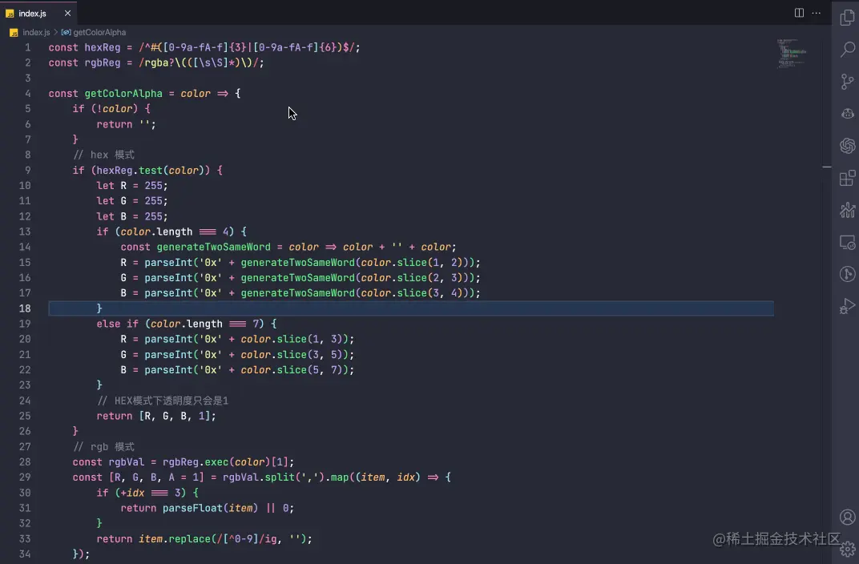Open the chart analytics extension icon
The height and width of the screenshot is (564, 859).
tap(848, 210)
